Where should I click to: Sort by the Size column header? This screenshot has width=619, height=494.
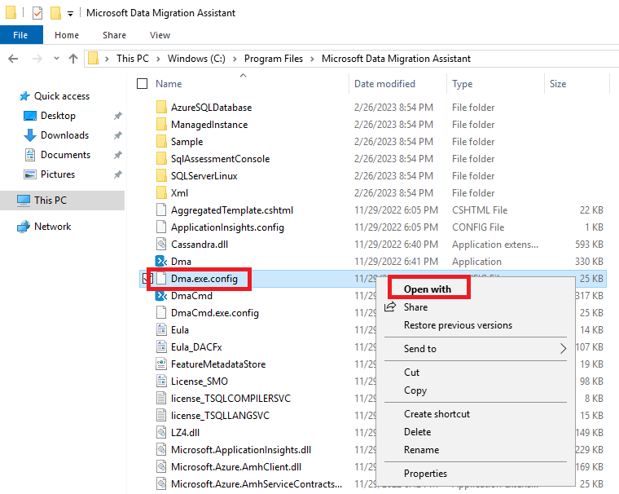558,84
